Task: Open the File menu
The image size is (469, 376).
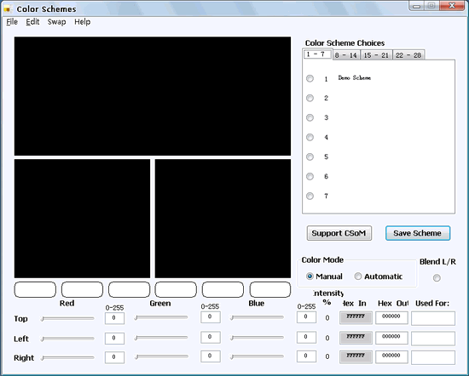Action: 12,22
